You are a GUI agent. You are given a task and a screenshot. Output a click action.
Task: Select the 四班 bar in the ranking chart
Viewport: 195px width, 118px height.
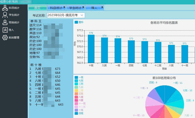[131, 52]
